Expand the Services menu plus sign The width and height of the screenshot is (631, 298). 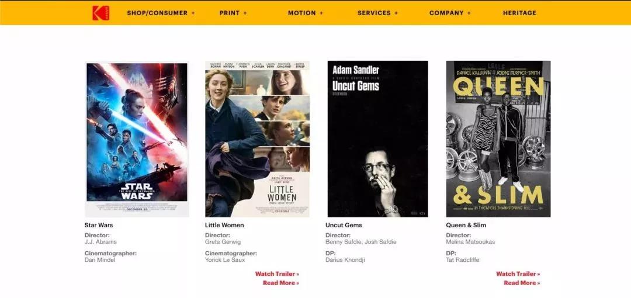396,13
